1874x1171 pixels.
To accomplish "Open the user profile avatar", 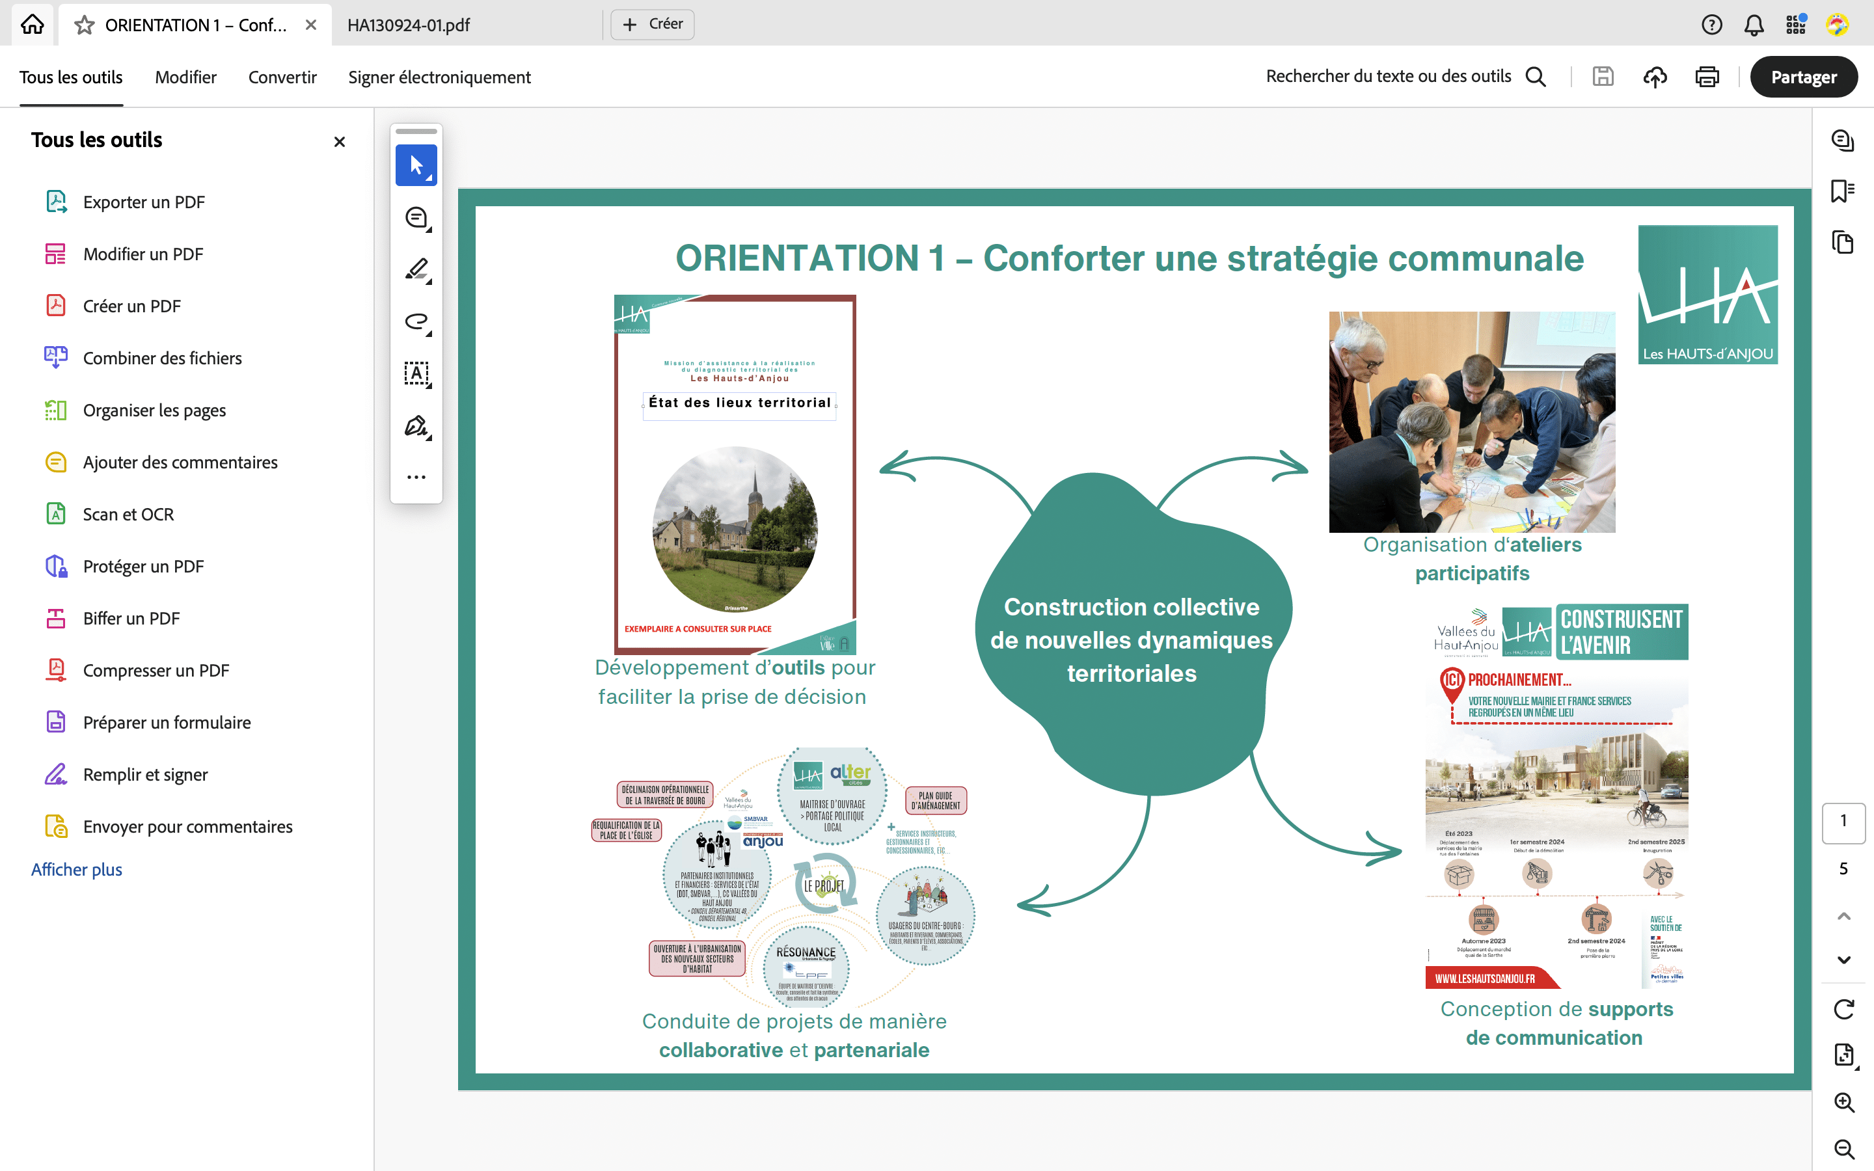I will point(1838,25).
